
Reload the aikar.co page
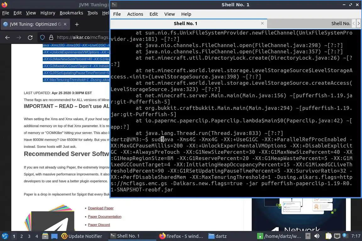[30, 37]
